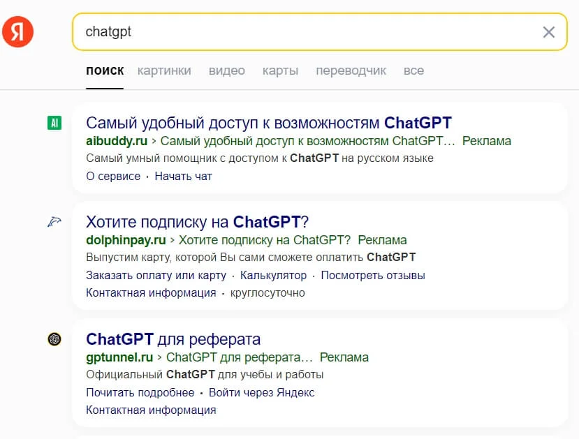Viewport: 579px width, 439px height.
Task: Click the green AI favicon for aibuddy
Action: click(x=54, y=124)
